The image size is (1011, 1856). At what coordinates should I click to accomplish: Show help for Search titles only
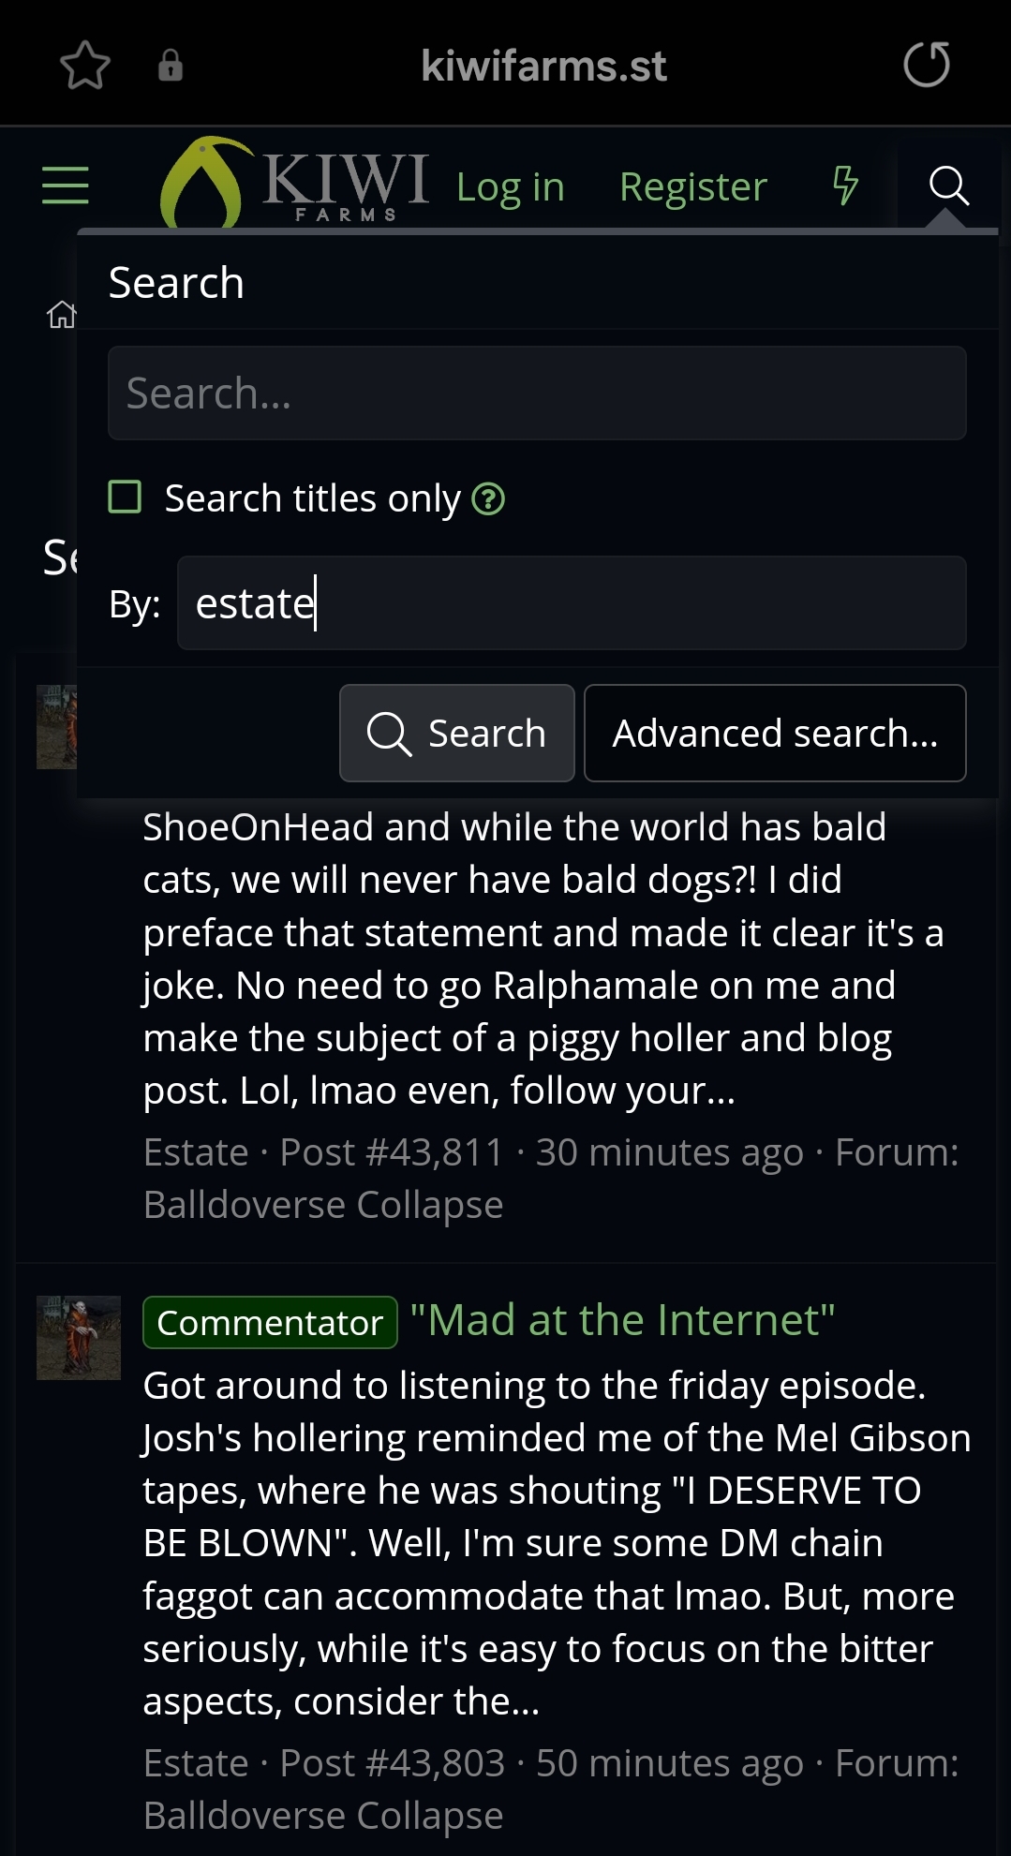click(x=488, y=499)
